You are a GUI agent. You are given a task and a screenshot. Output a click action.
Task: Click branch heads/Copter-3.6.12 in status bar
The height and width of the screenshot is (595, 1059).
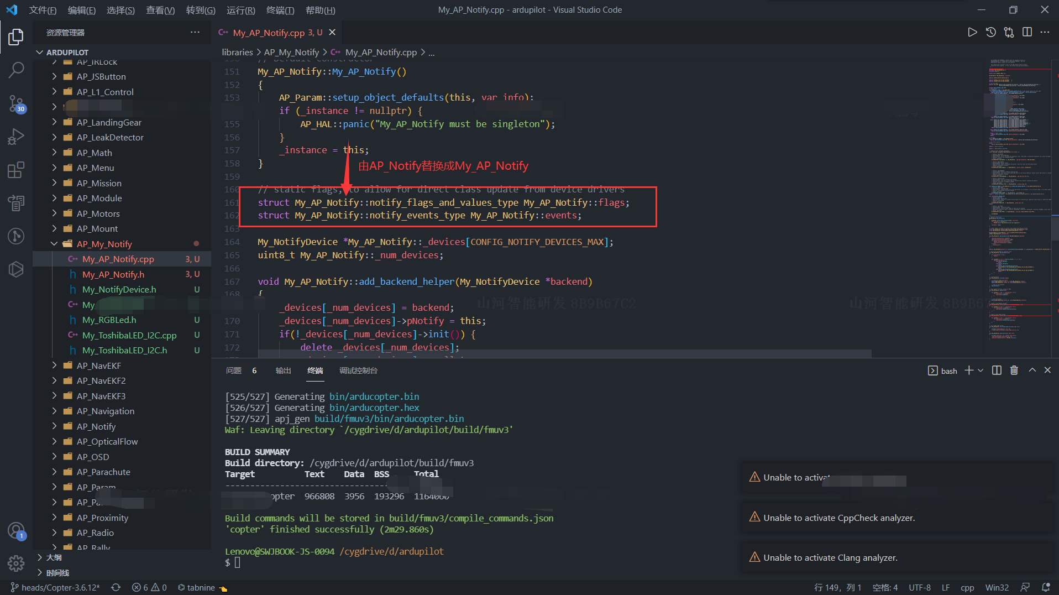(55, 587)
